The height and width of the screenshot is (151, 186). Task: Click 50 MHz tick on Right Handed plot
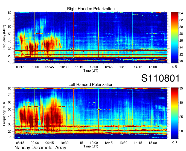[x=10, y=34]
